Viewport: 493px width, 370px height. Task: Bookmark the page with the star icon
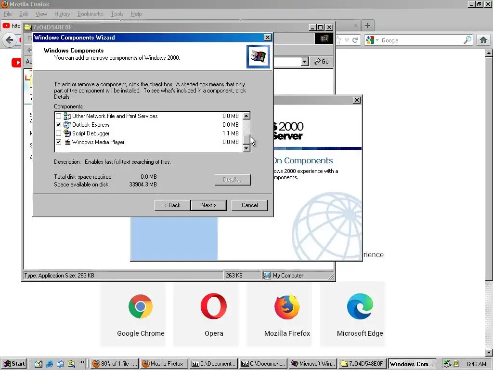338,40
